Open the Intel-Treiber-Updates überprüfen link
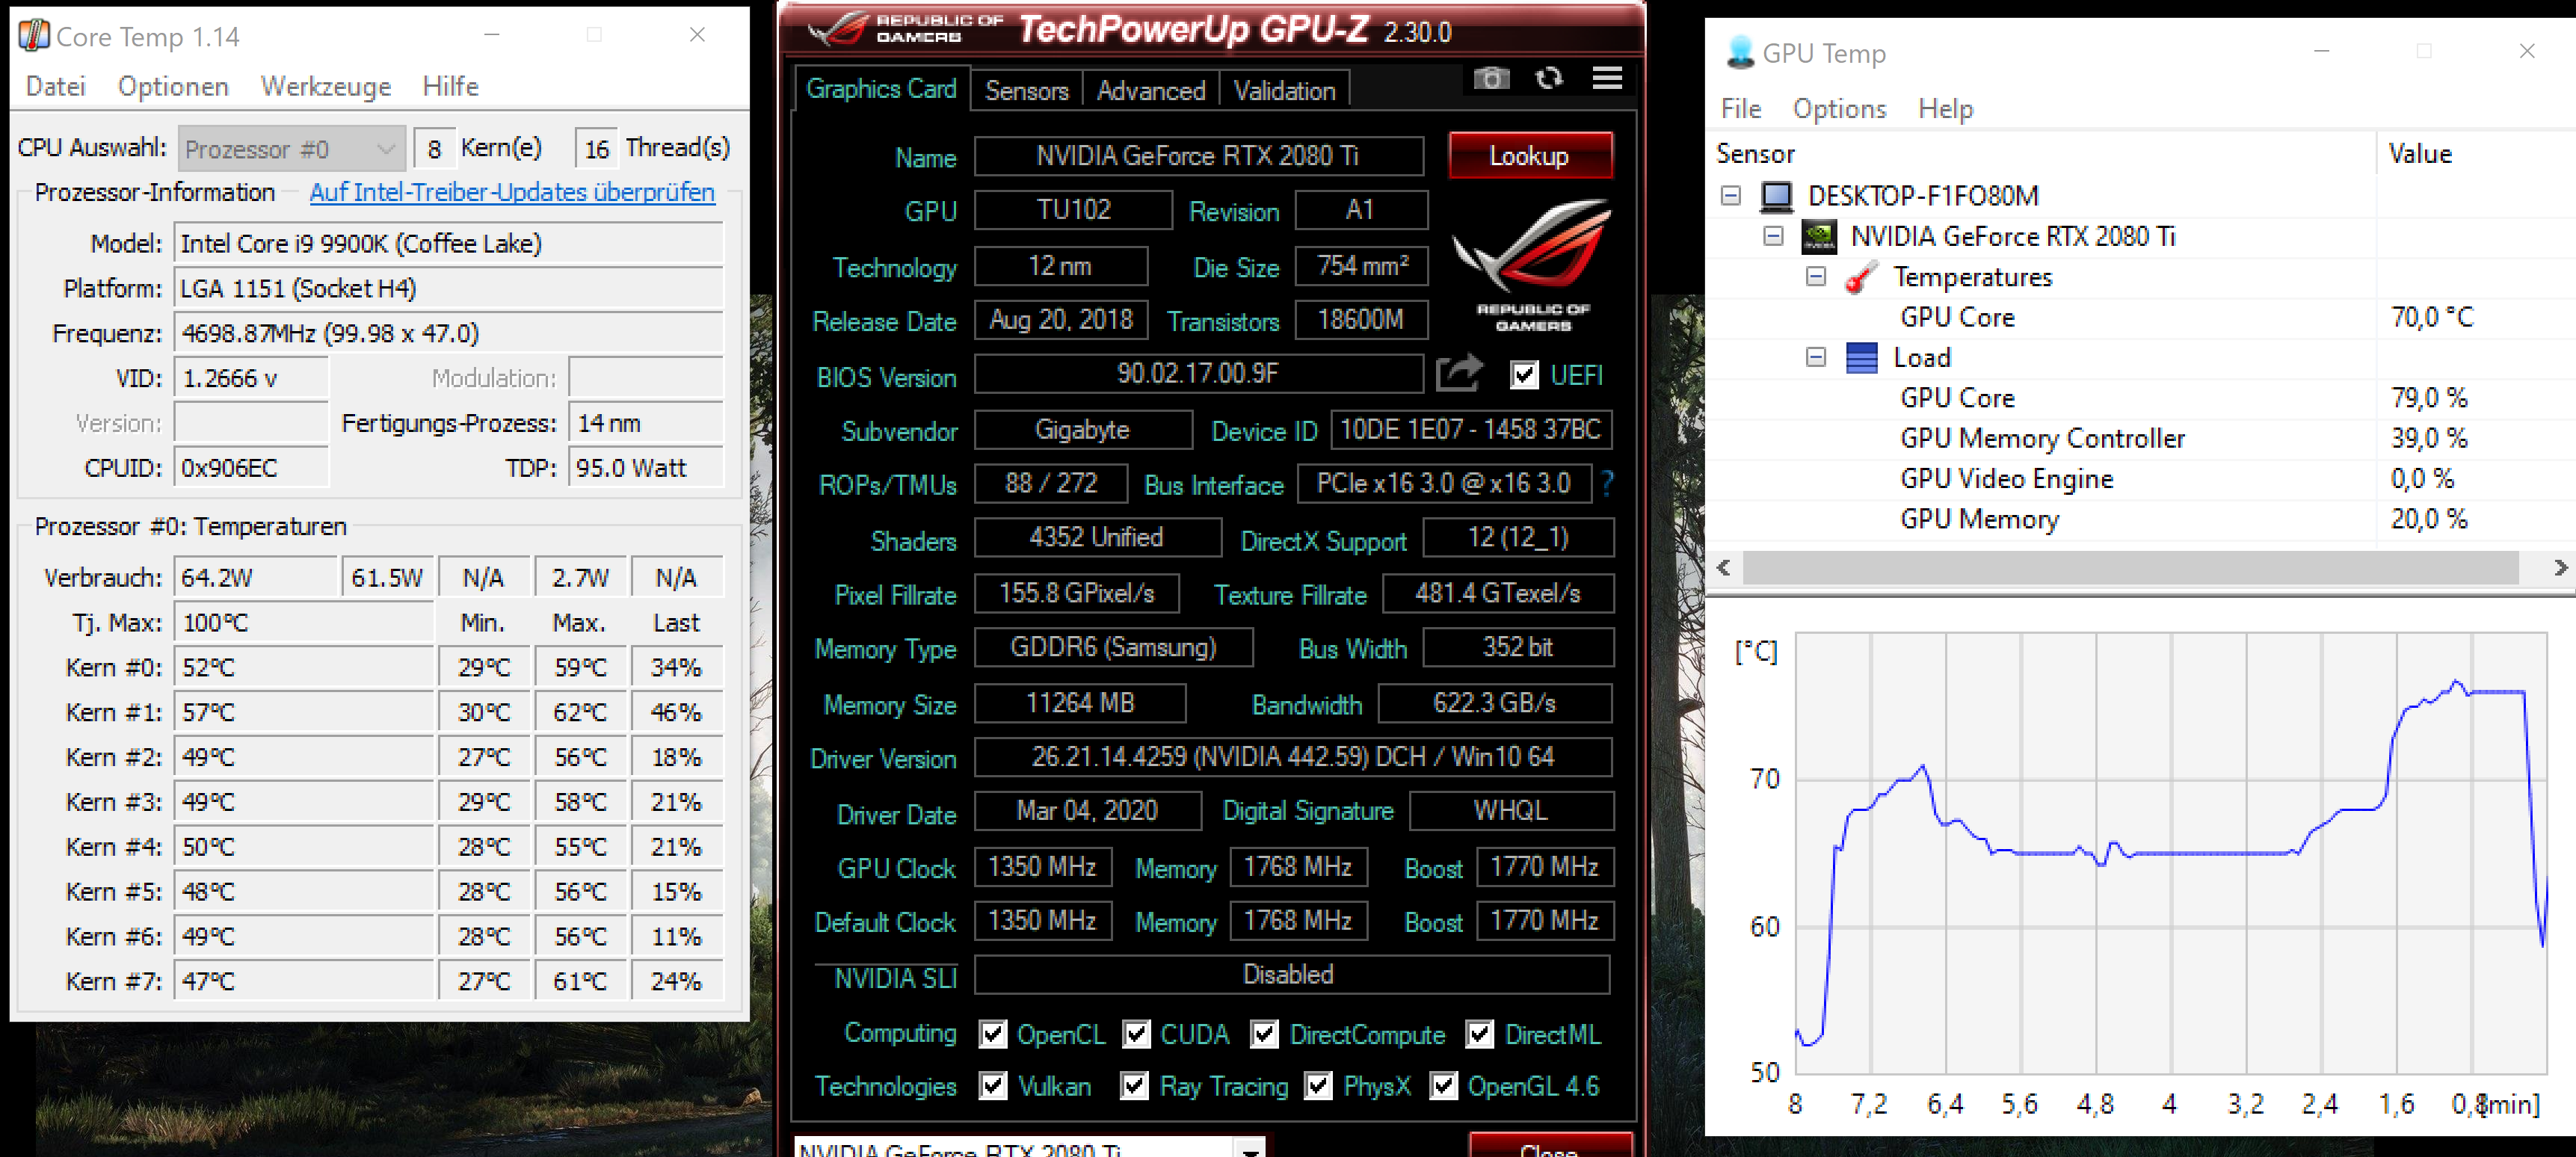This screenshot has width=2576, height=1157. coord(512,192)
